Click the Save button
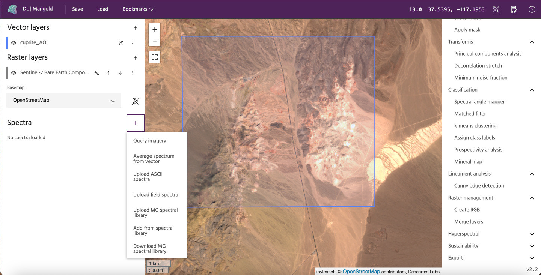Image resolution: width=541 pixels, height=275 pixels. 77,9
